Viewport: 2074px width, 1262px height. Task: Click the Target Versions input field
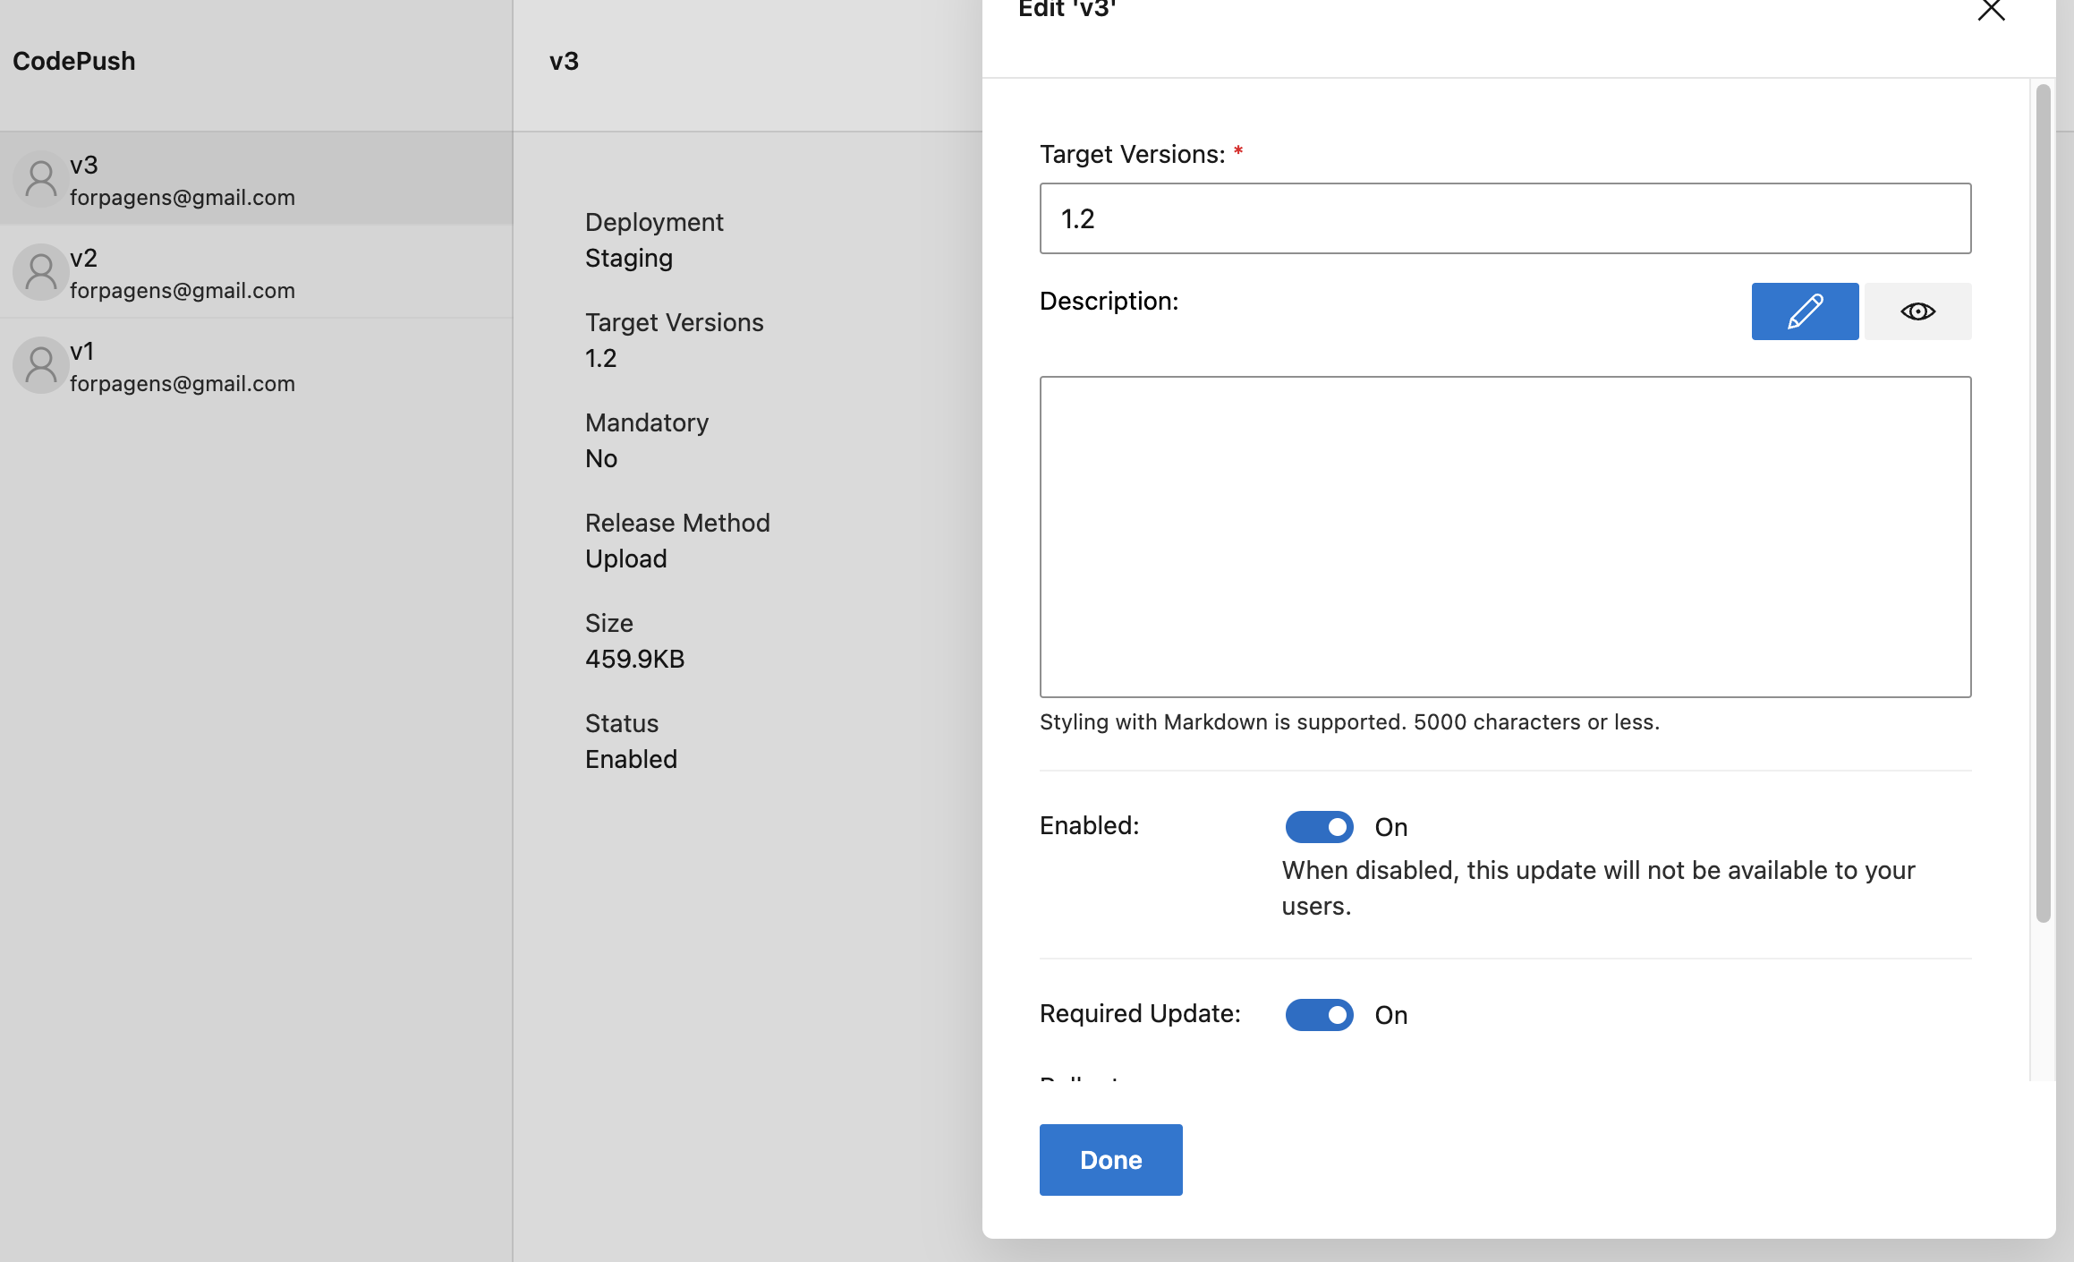pos(1504,218)
